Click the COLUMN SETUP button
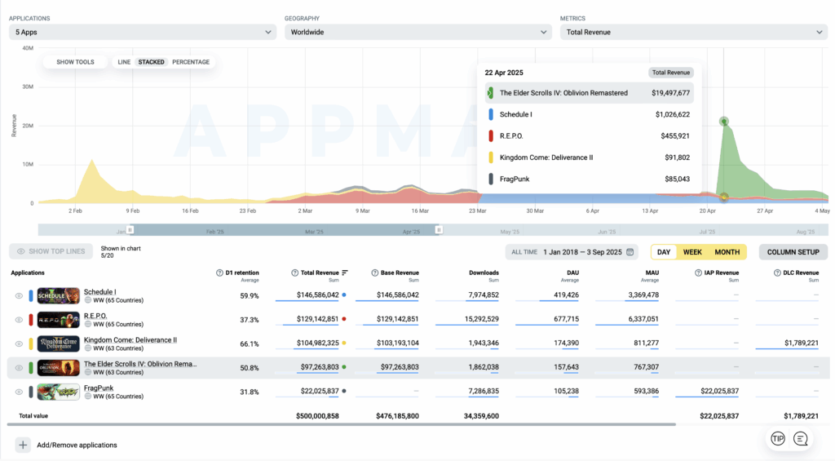 pos(793,252)
